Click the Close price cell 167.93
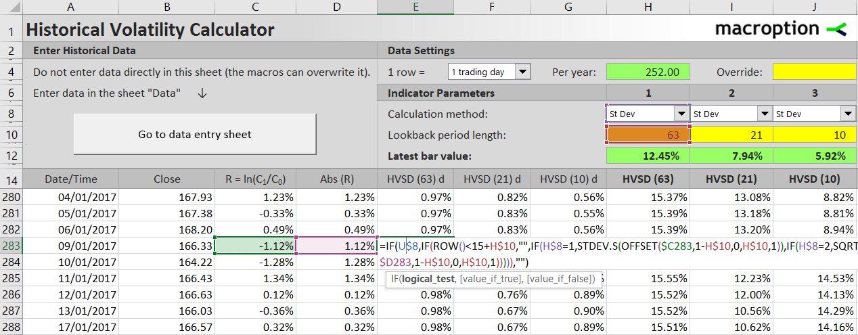This screenshot has width=858, height=335. click(x=166, y=197)
